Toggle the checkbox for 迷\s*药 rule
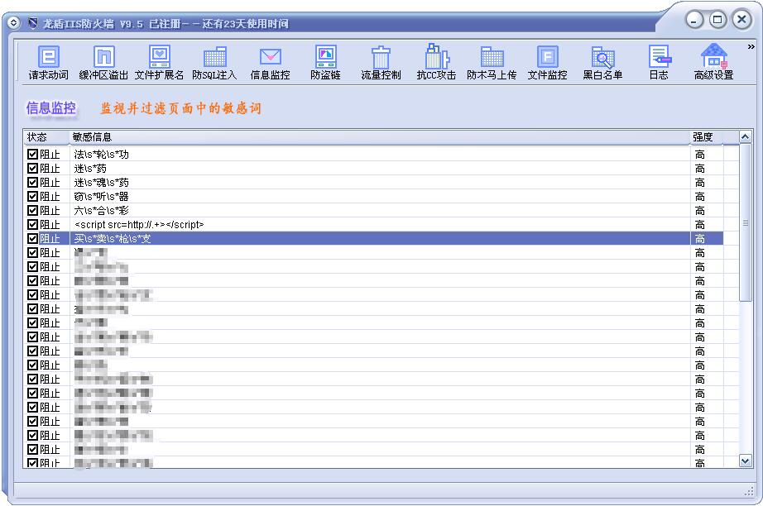 tap(32, 168)
